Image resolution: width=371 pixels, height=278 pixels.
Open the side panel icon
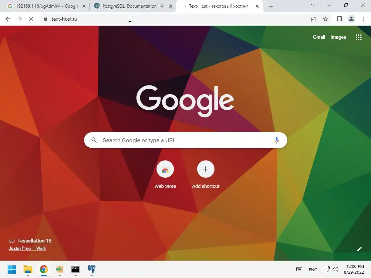click(x=340, y=19)
